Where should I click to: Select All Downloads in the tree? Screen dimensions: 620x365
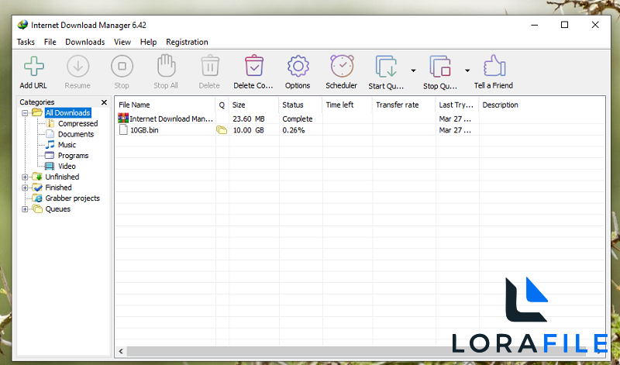pyautogui.click(x=68, y=112)
